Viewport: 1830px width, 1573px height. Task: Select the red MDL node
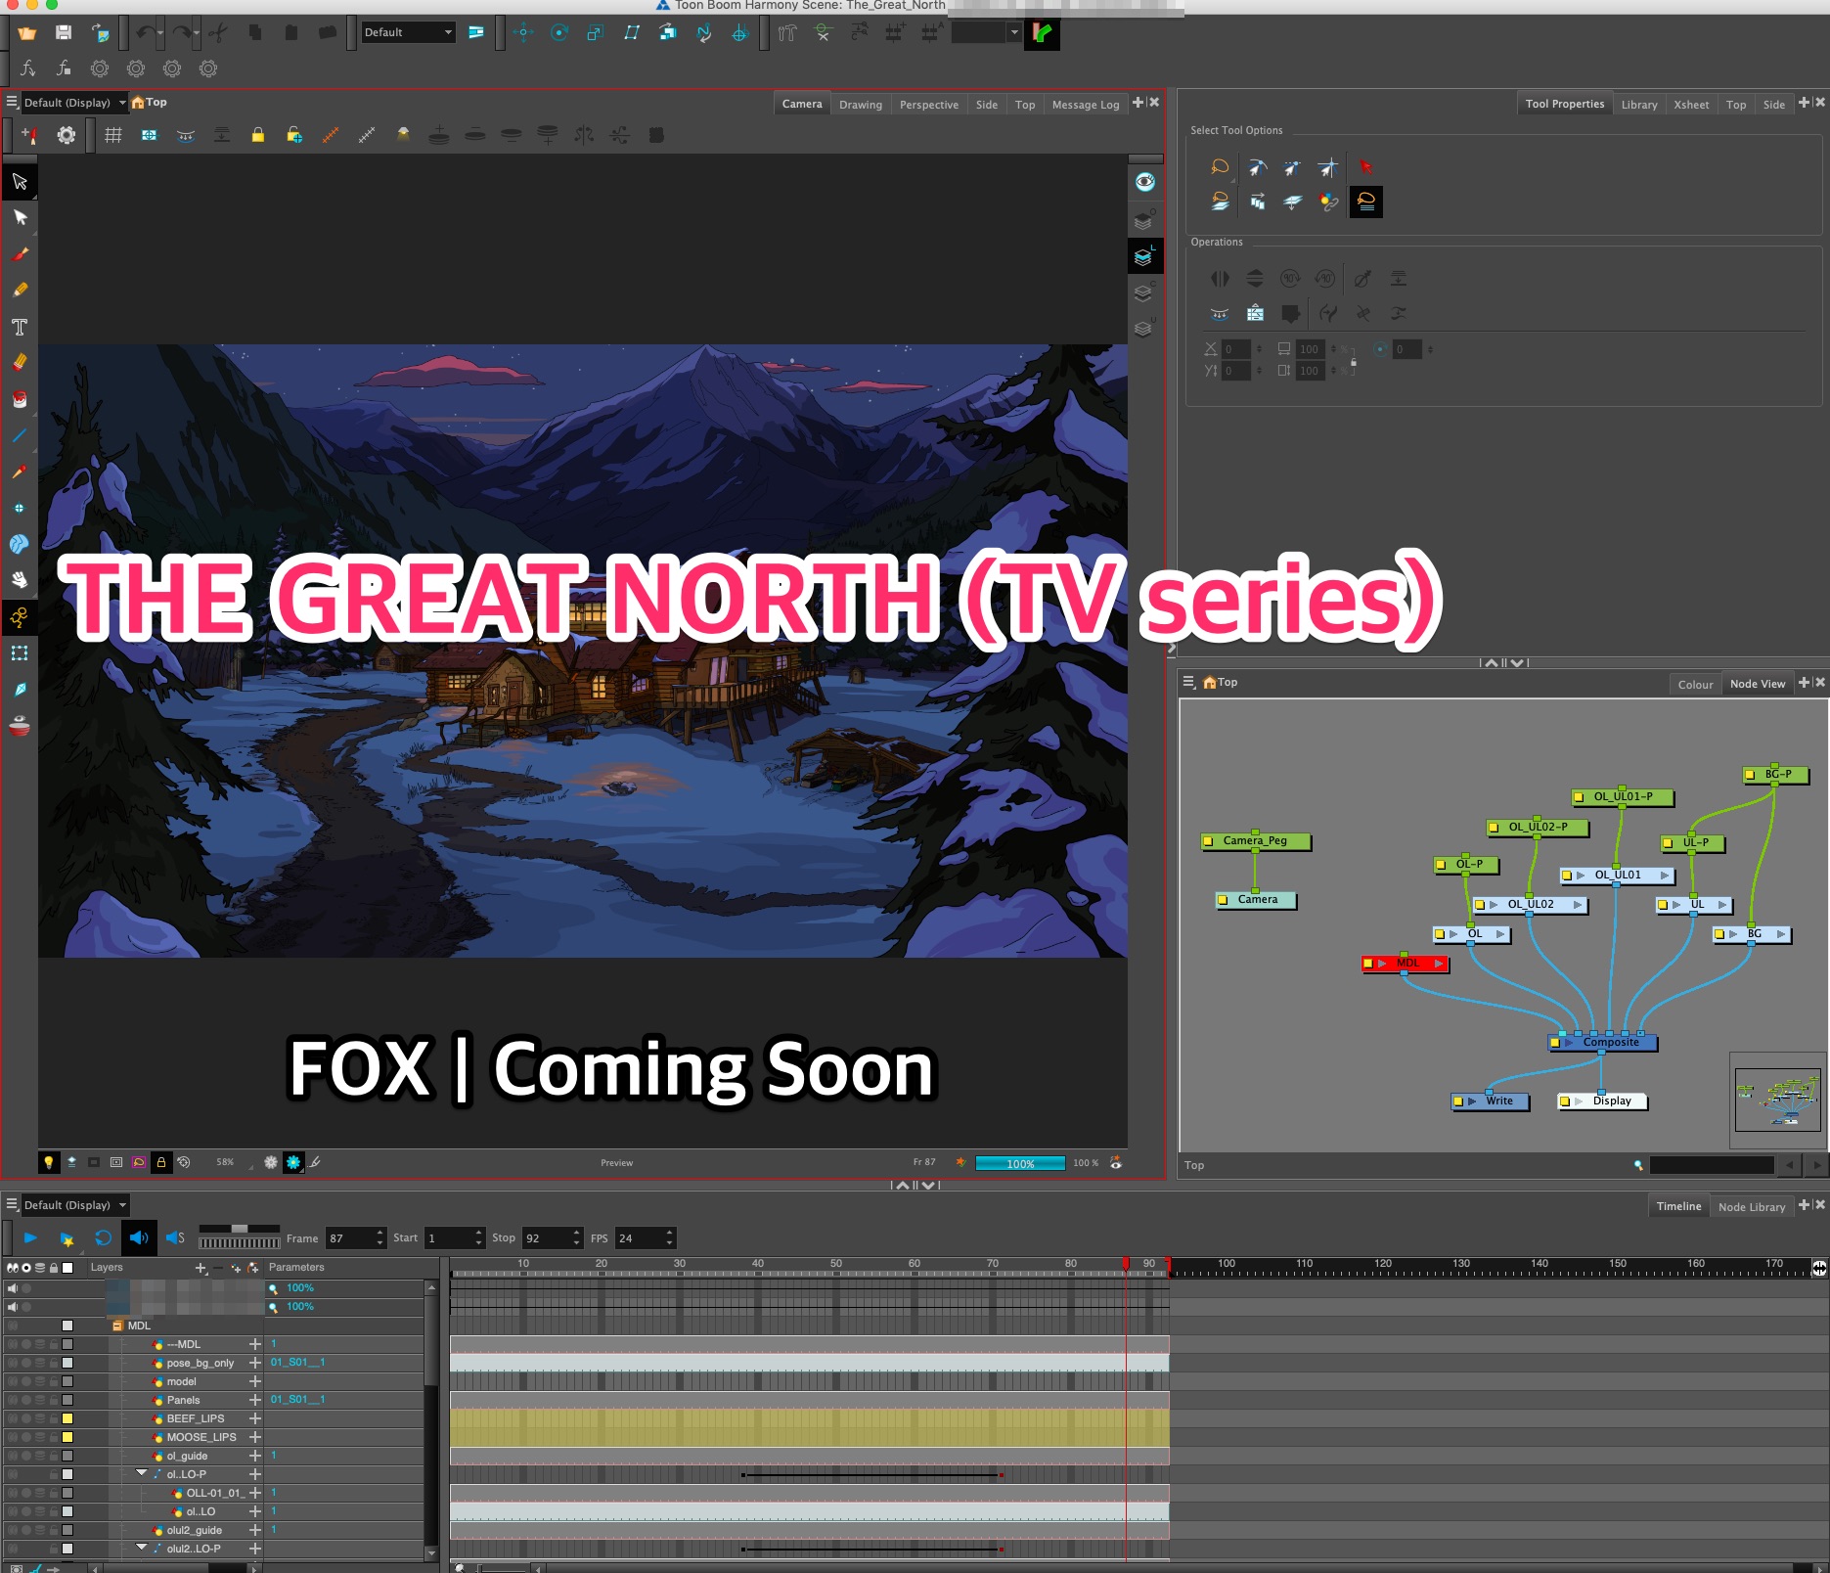tap(1406, 964)
